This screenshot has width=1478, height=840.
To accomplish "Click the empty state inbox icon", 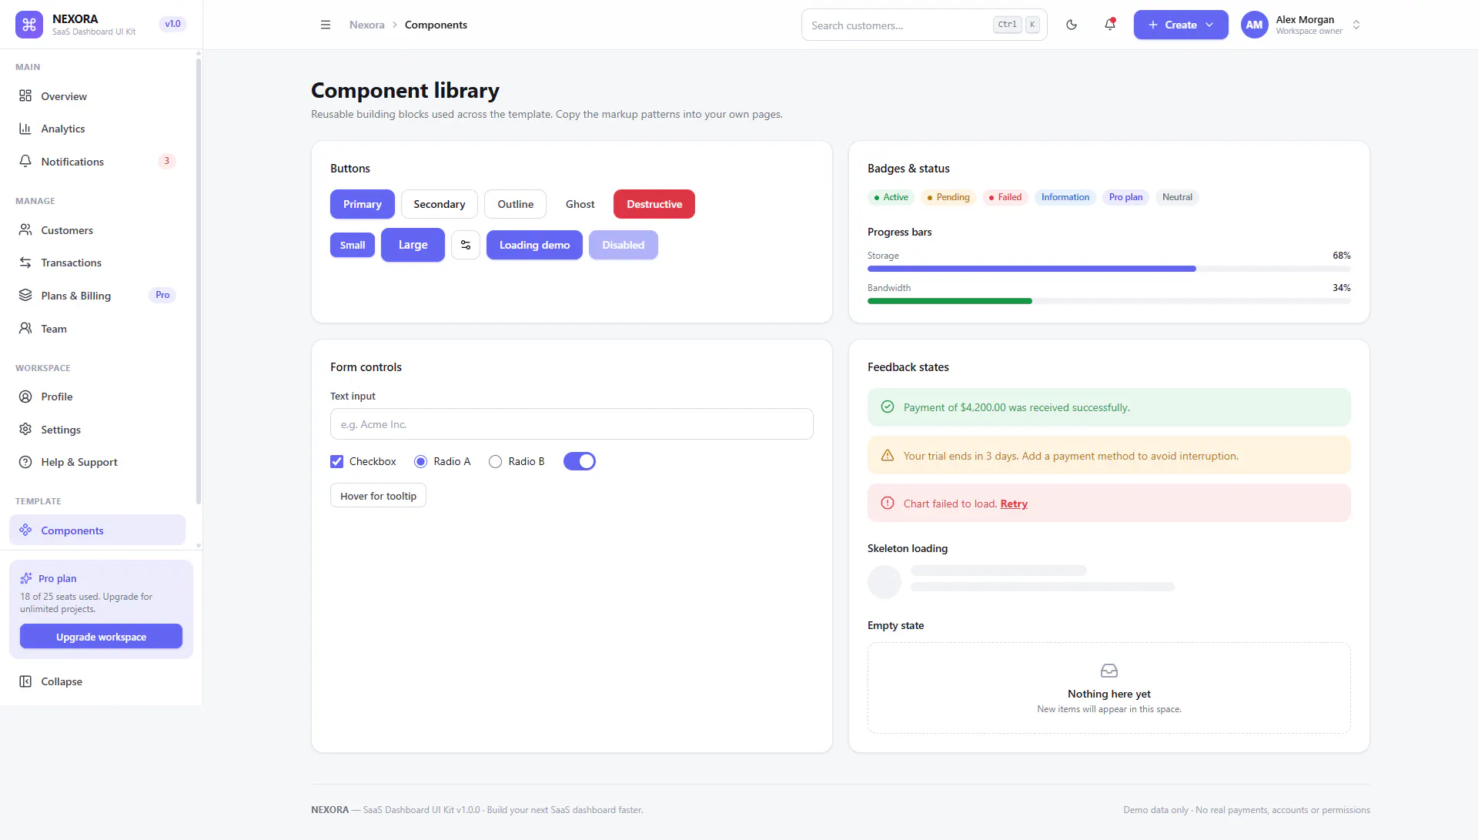I will 1109,671.
